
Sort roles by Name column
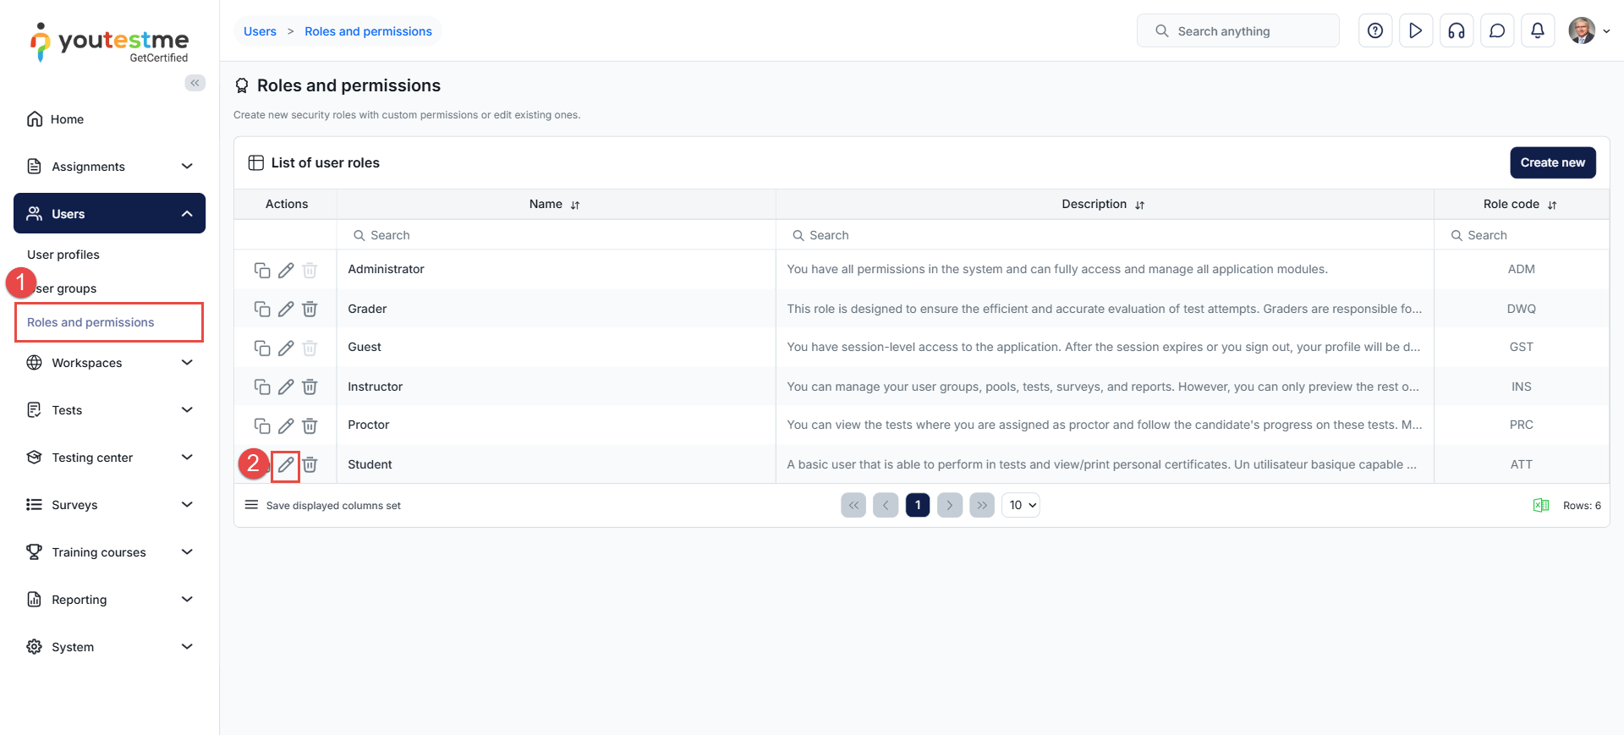pos(575,205)
